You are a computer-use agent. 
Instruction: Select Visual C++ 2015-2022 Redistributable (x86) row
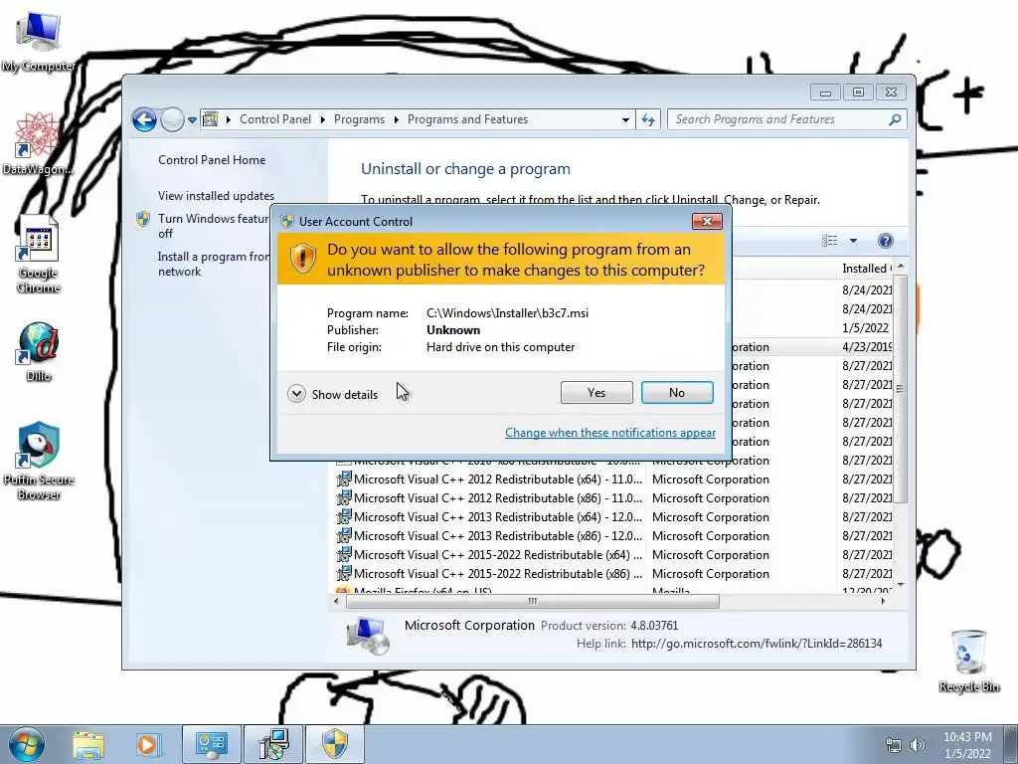coord(613,574)
